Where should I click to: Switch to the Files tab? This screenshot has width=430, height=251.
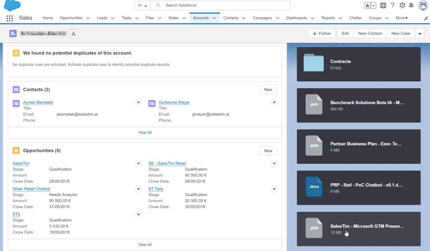(150, 18)
